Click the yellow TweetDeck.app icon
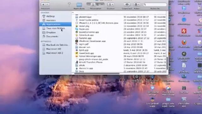Viewport: 202px width, 114px height. [77, 53]
